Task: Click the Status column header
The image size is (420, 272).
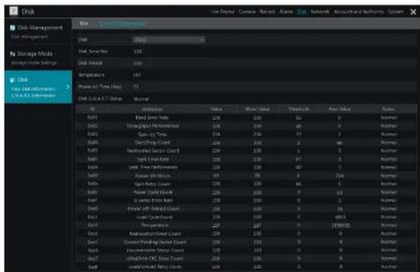Action: [389, 109]
